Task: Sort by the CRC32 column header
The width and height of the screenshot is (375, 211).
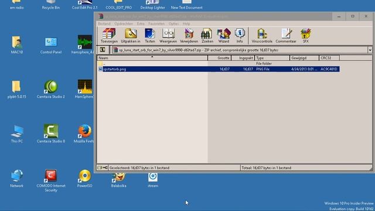Action: [329, 58]
